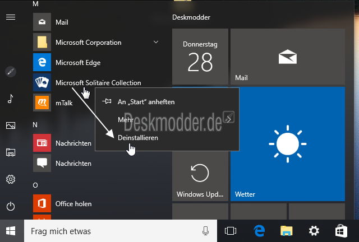
Task: Expand Microsoft Corporation folder chevron
Action: 156,42
